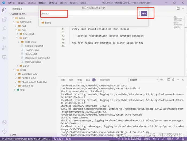Change encoding via UTF-8 status item
Viewport: 187px width, 141px height.
(x=156, y=139)
